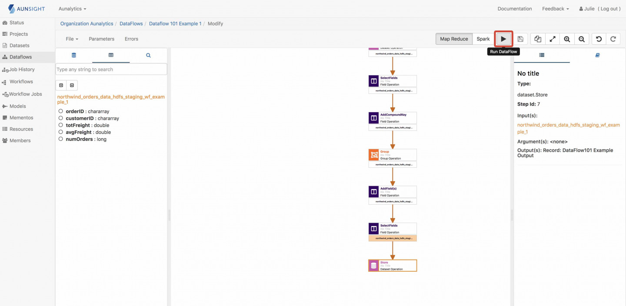Show the list view tab in the details panel
The height and width of the screenshot is (306, 626).
[542, 55]
